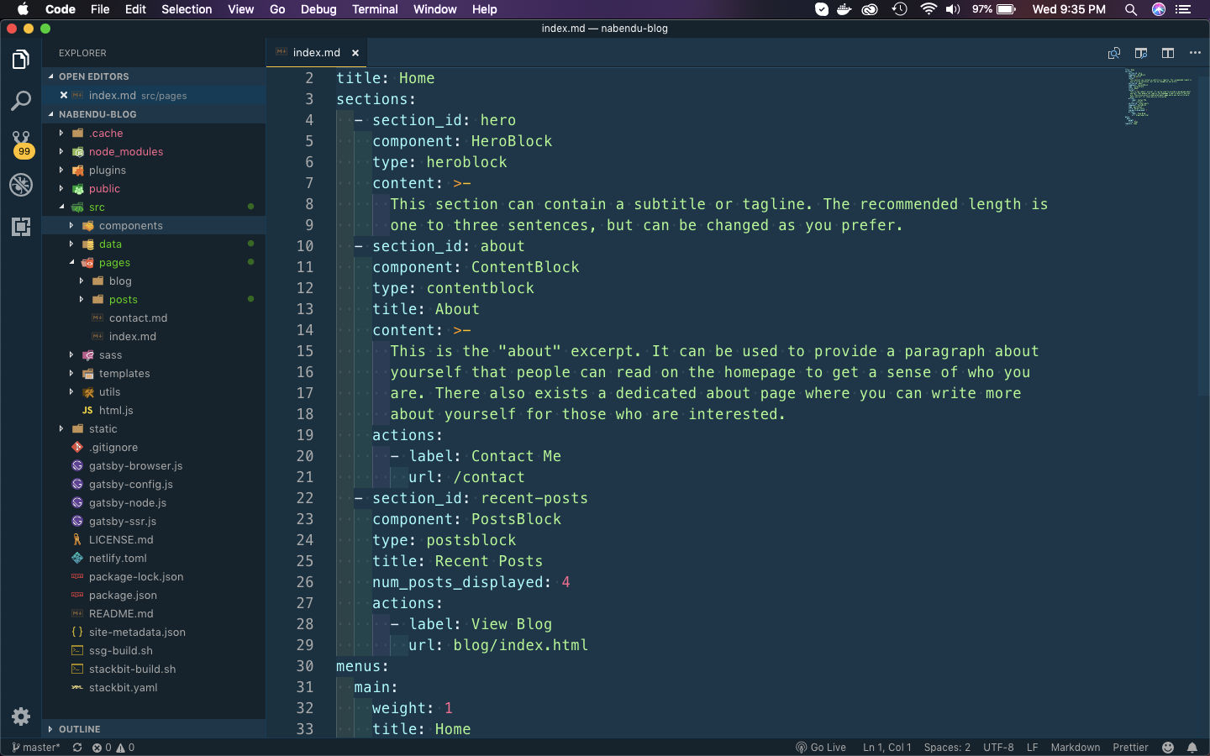Click the synchronize changes icon in status bar

(77, 748)
